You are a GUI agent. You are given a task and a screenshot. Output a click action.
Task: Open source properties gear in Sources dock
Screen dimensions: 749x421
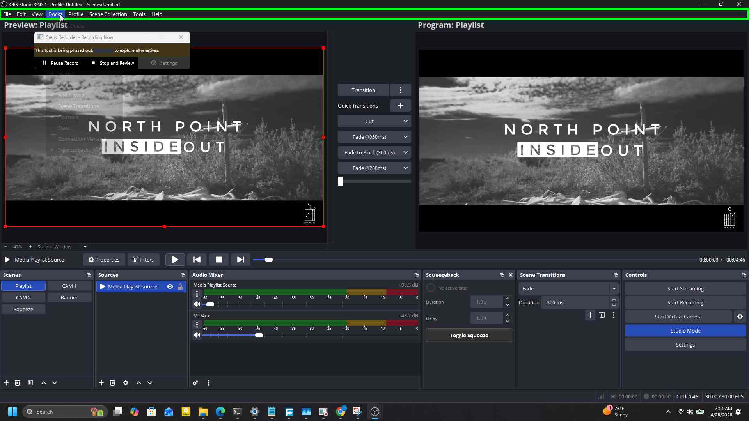point(126,383)
